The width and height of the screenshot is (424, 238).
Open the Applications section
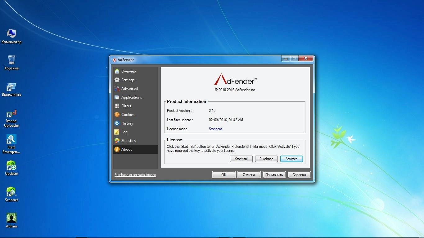click(x=135, y=97)
